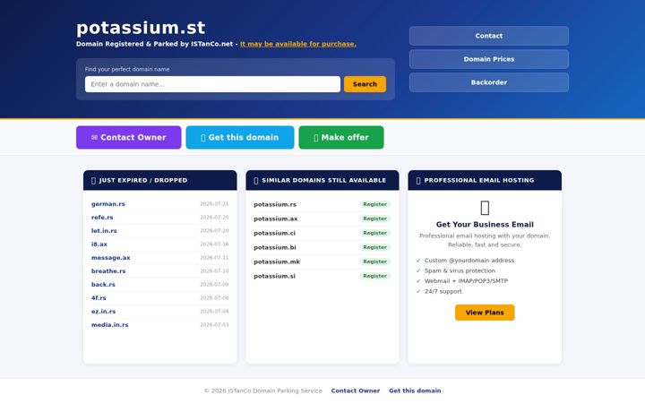Image resolution: width=645 pixels, height=403 pixels.
Task: Click the Get Your Business Email heading
Action: click(x=485, y=225)
